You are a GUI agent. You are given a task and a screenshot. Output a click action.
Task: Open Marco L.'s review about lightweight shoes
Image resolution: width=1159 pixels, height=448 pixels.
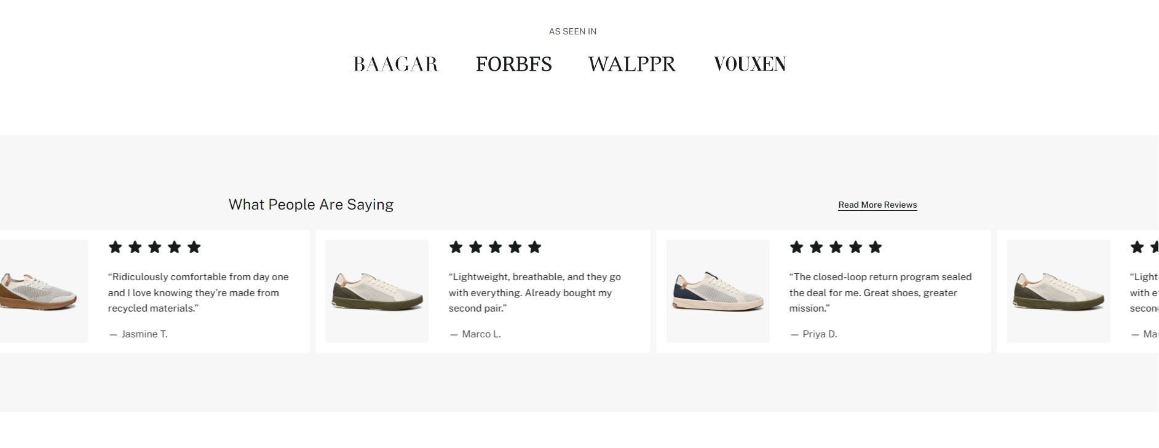(535, 293)
